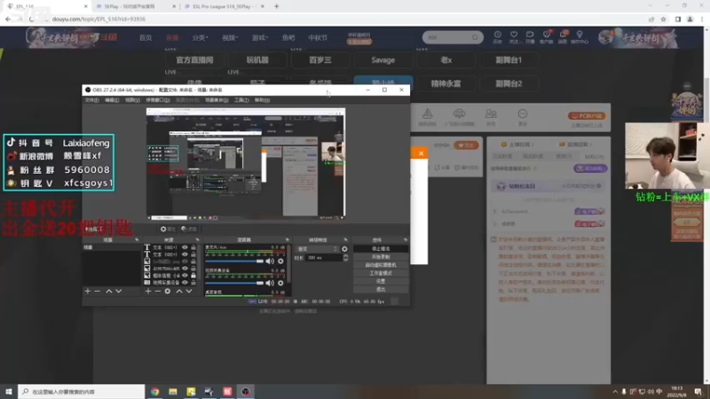The height and width of the screenshot is (399, 710).
Task: Click the PC客户端 orange button
Action: point(587,116)
